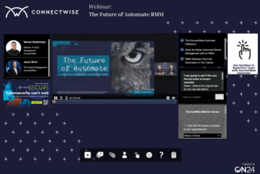Click 'The Future of Automate RMM' title
The width and height of the screenshot is (260, 174).
tap(126, 14)
